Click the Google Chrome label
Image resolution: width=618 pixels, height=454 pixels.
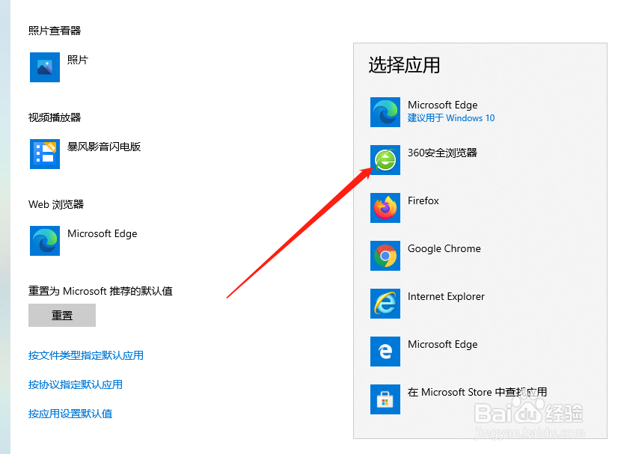click(444, 248)
